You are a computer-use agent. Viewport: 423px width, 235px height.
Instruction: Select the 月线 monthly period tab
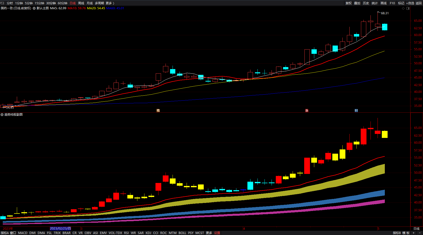[90, 3]
